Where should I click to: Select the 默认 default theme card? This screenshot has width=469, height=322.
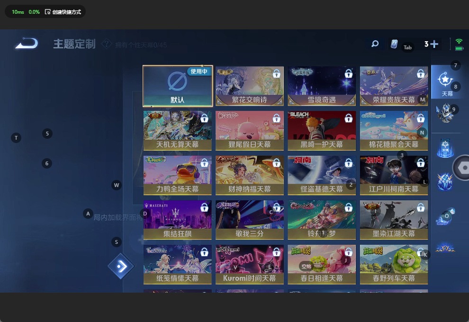pyautogui.click(x=178, y=86)
